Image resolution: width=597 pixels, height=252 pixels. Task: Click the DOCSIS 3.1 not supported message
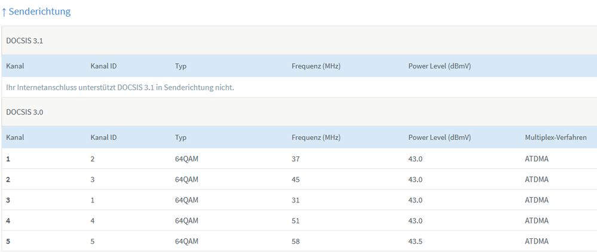pos(120,88)
